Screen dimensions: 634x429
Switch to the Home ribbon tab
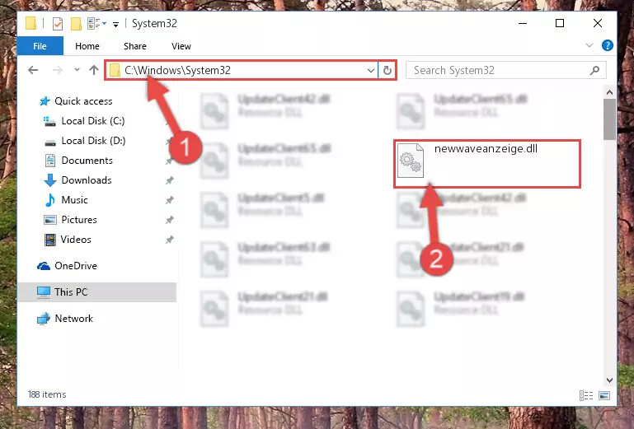pyautogui.click(x=87, y=46)
